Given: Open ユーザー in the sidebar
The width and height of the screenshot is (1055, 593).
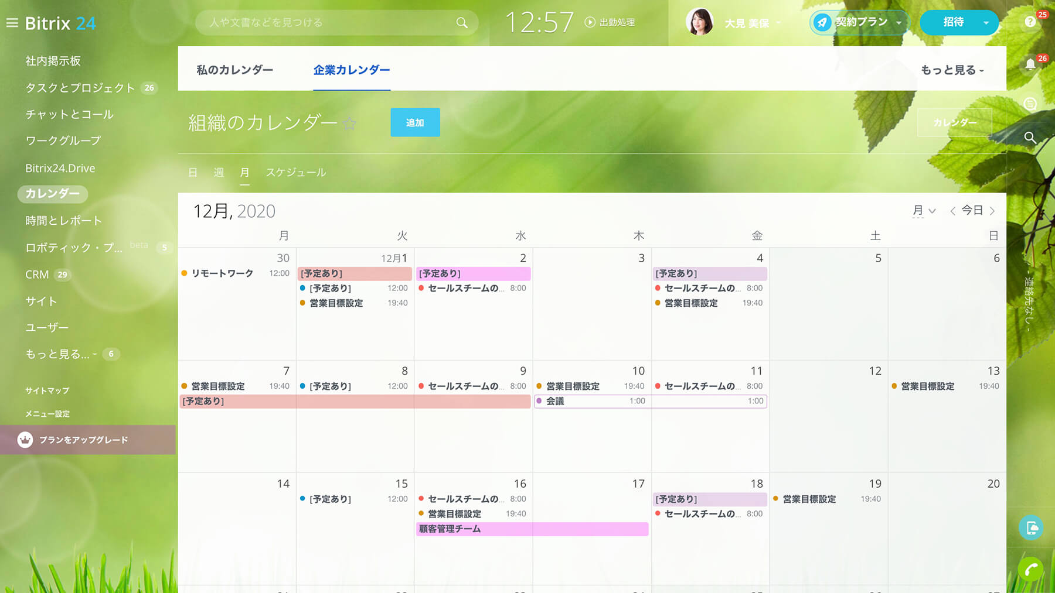Looking at the screenshot, I should 47,327.
